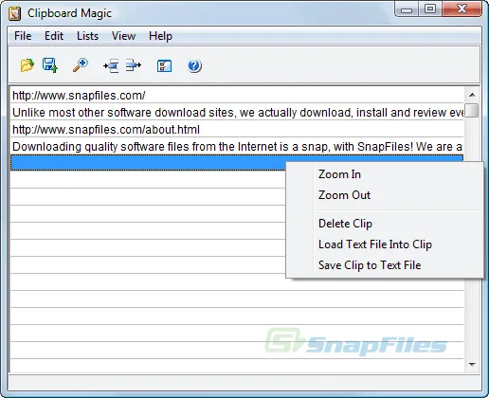Open the File menu

click(x=23, y=36)
